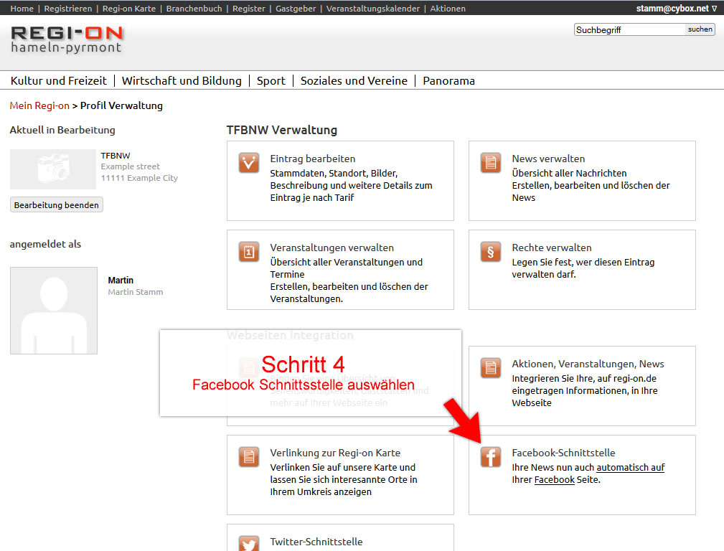Click the REGI-ON hameln-pyrmont logo
The height and width of the screenshot is (551, 724).
(x=67, y=39)
